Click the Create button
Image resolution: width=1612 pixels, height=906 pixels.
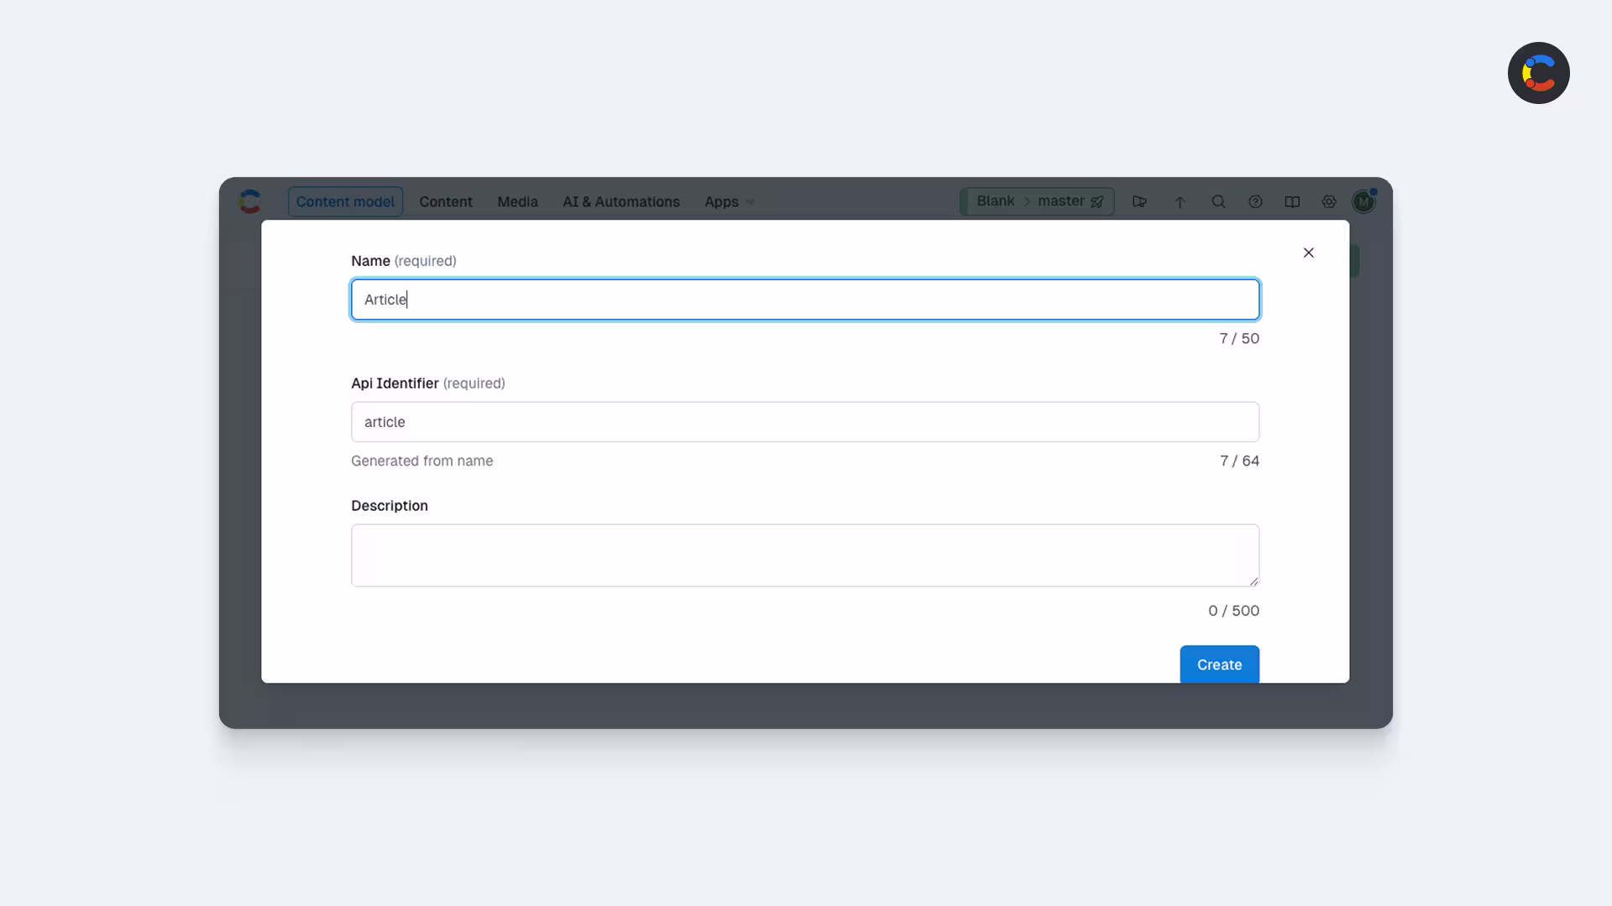click(1219, 664)
